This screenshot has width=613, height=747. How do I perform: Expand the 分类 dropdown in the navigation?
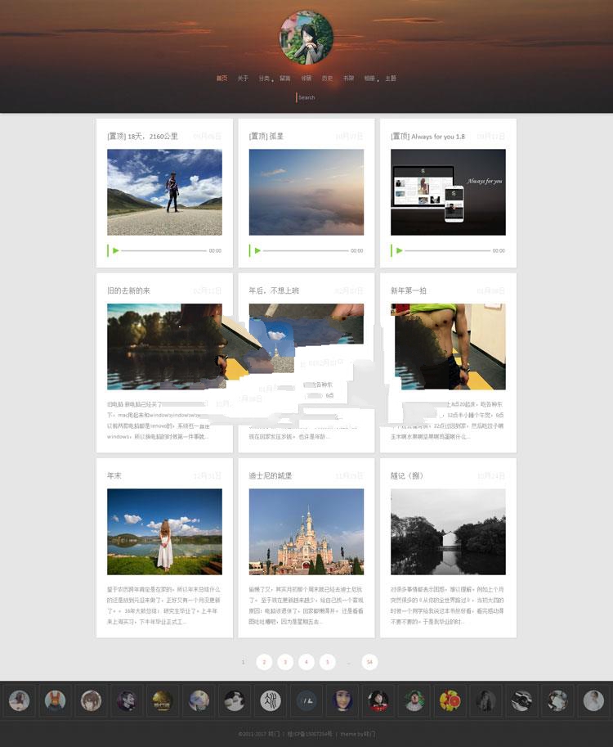(x=265, y=79)
